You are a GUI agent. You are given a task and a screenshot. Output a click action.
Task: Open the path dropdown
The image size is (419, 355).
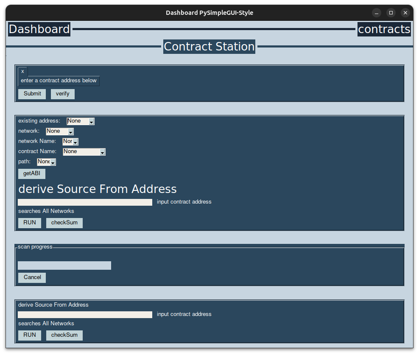(46, 162)
